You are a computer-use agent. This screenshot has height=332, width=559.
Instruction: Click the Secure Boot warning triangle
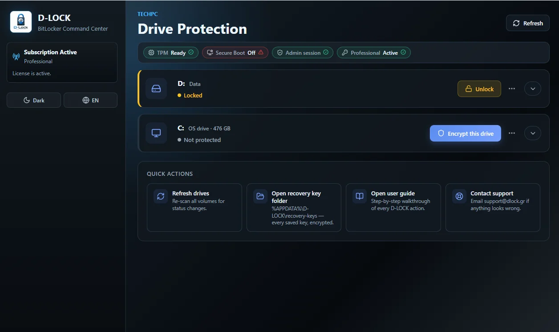[261, 53]
